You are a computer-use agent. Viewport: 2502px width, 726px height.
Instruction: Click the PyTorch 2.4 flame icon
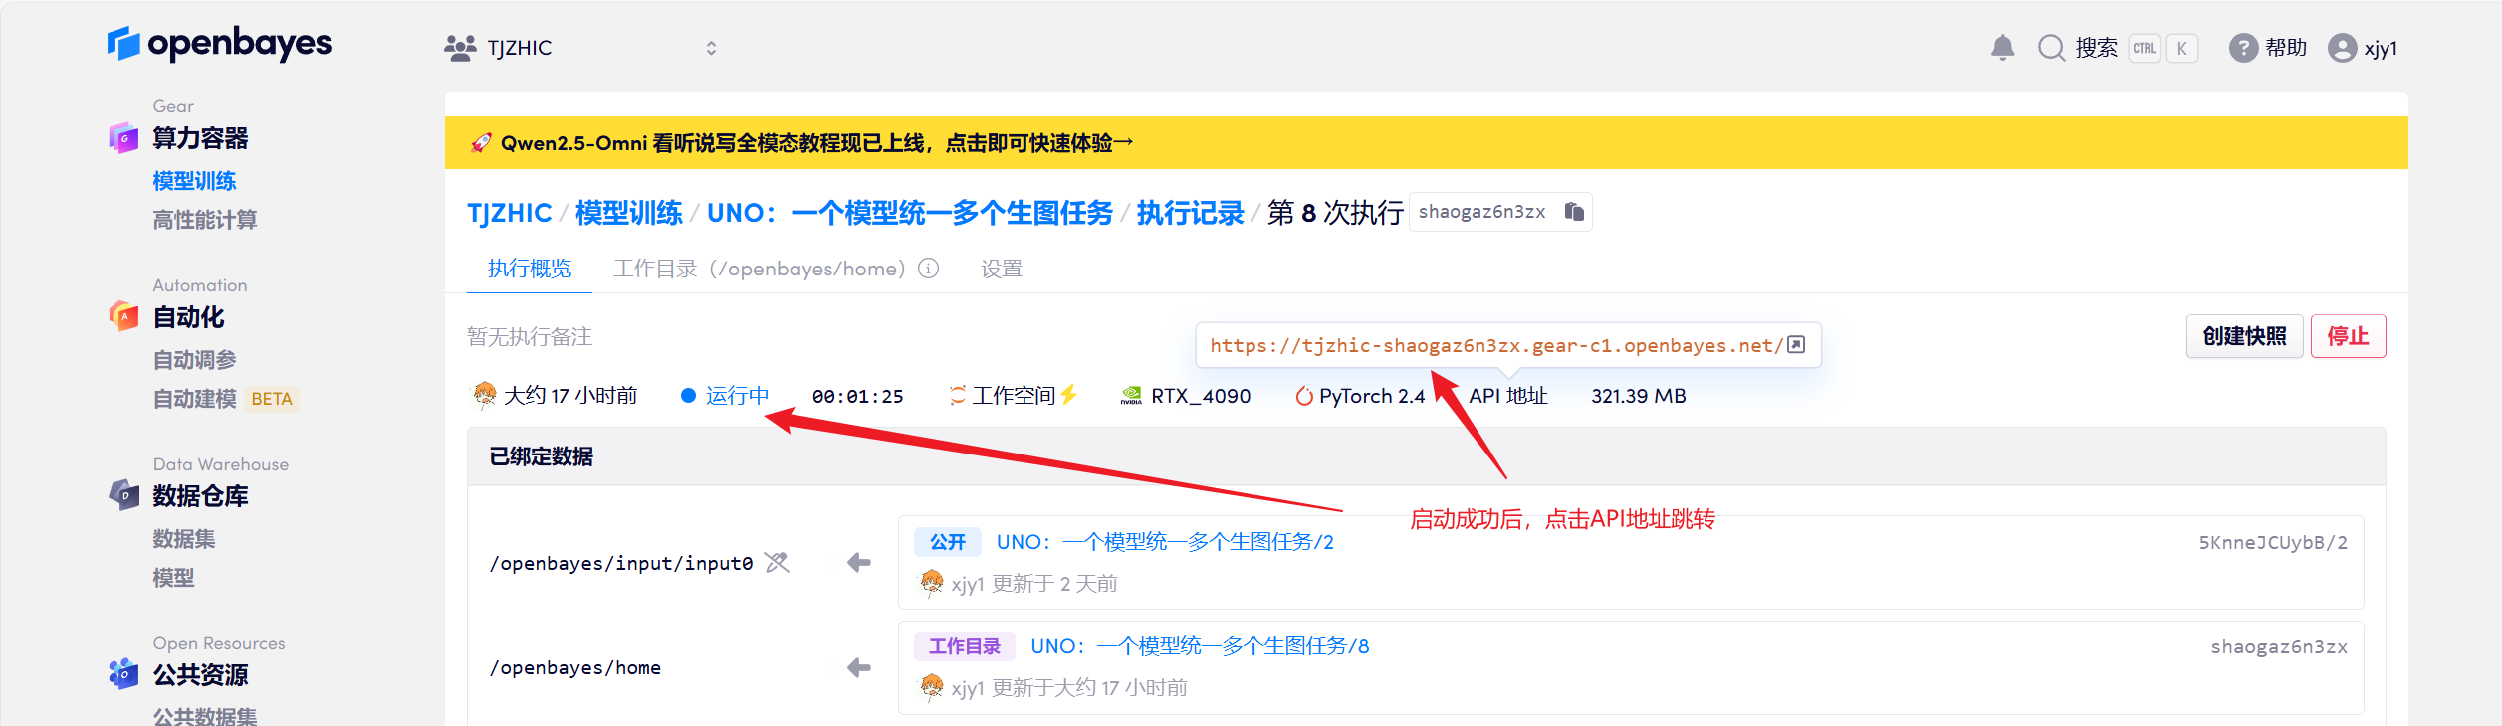click(x=1304, y=396)
